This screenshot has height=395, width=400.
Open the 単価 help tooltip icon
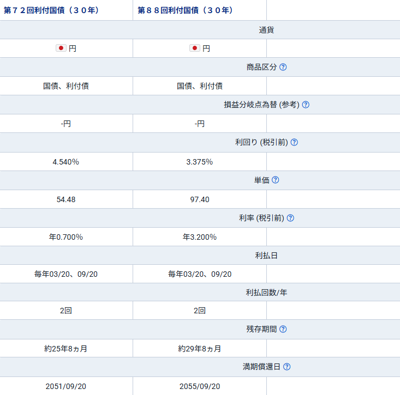coord(276,180)
